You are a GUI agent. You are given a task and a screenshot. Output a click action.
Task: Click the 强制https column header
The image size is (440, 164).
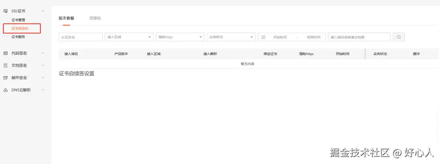307,54
